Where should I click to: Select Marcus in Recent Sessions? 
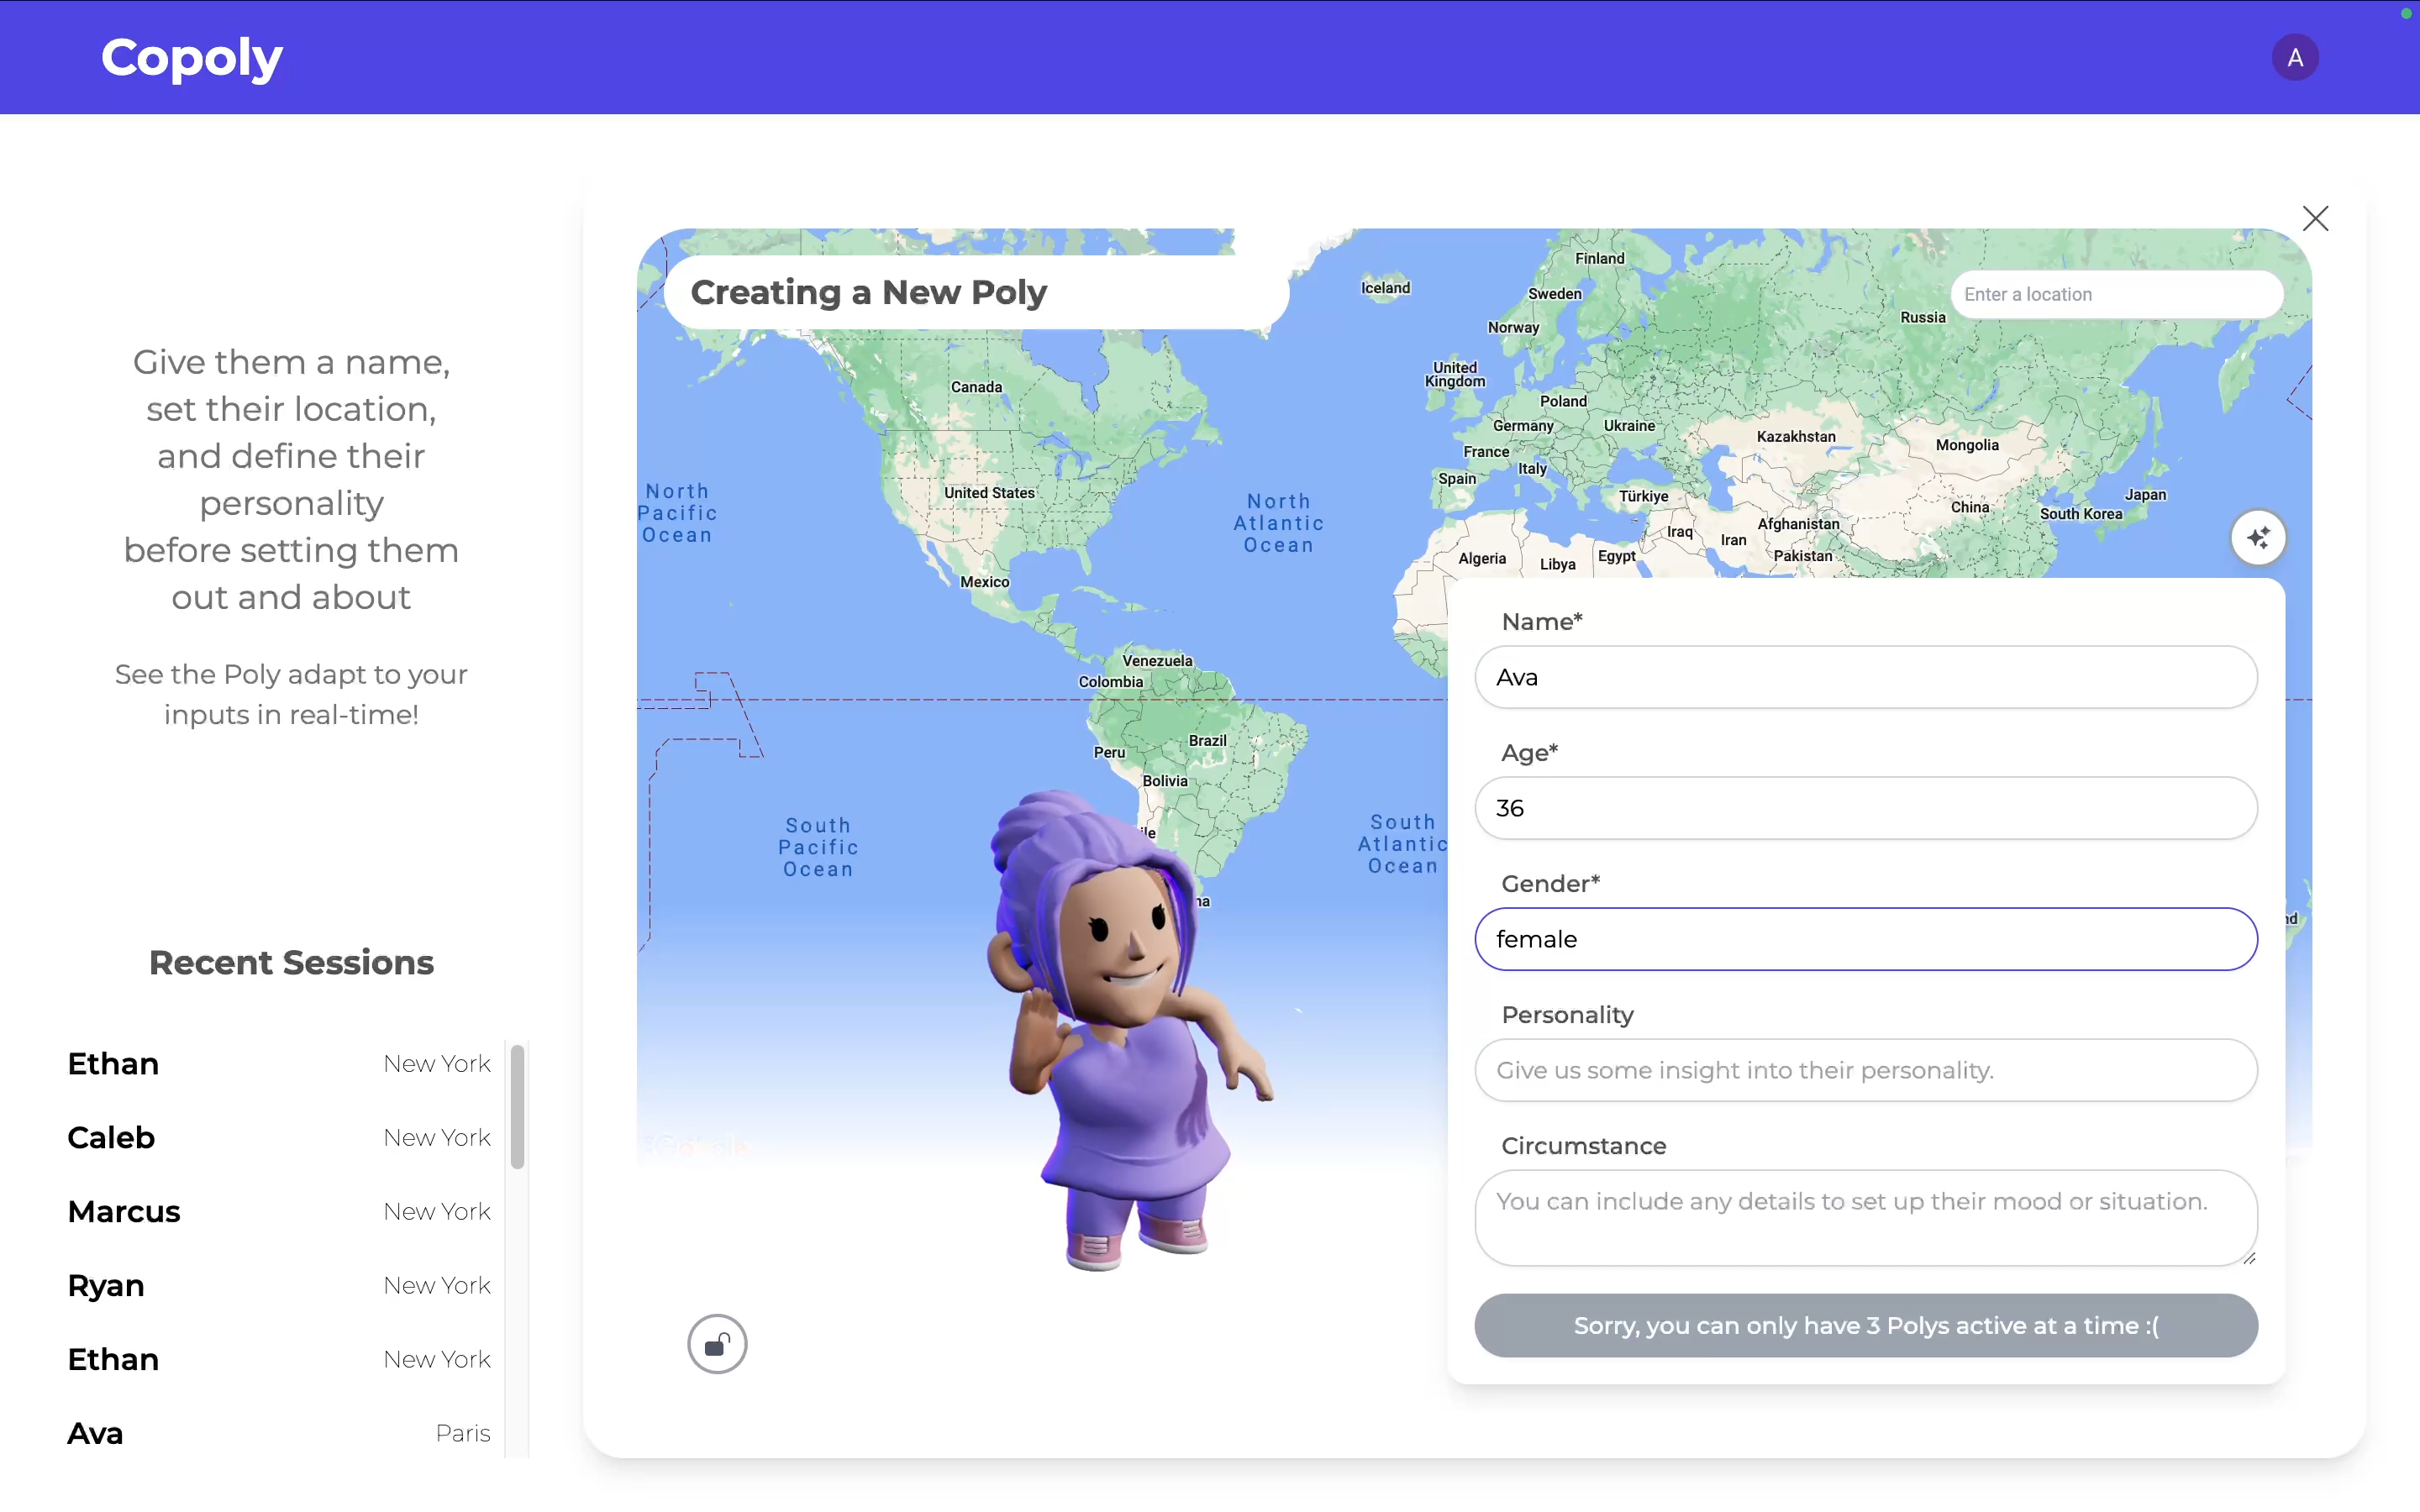click(x=279, y=1212)
